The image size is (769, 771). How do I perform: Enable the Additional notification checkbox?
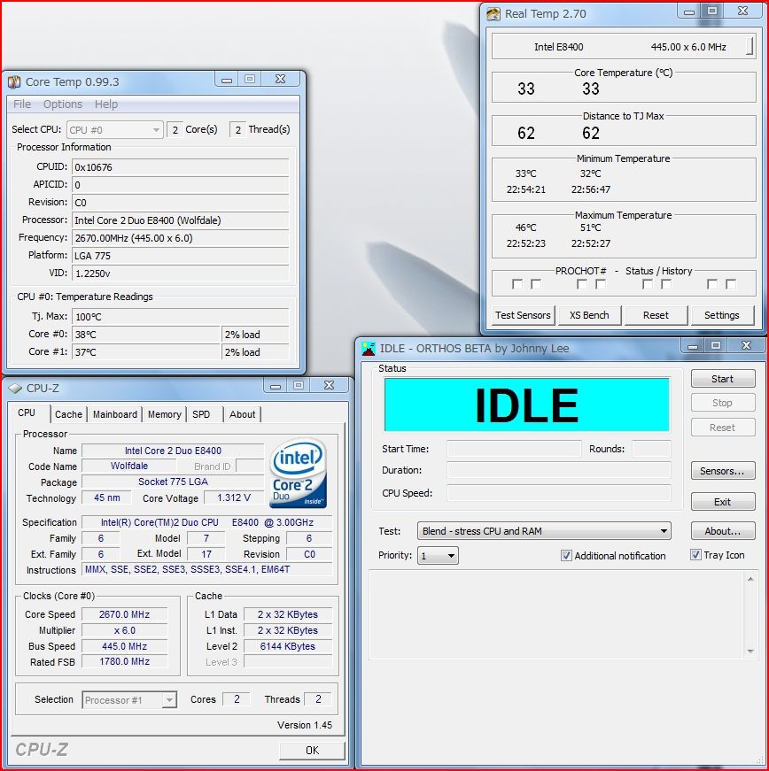[566, 556]
